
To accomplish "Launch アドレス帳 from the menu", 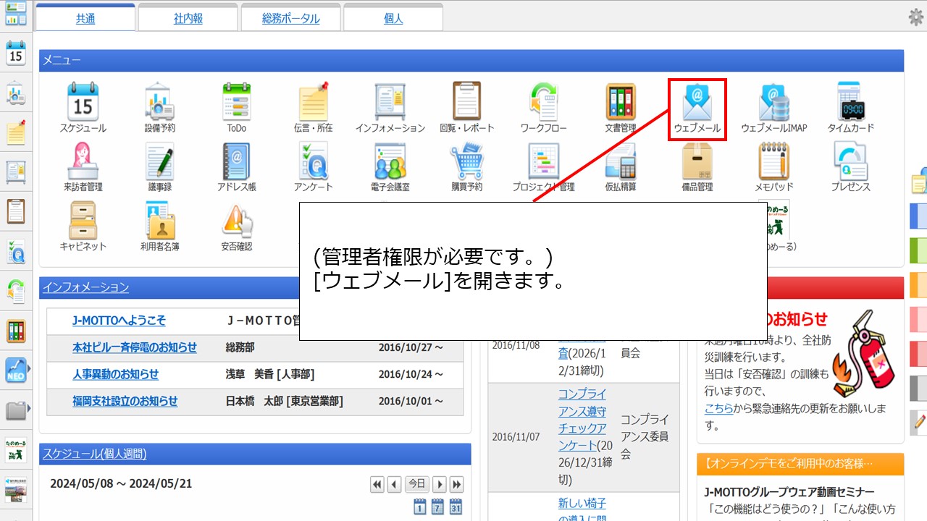I will coord(237,167).
